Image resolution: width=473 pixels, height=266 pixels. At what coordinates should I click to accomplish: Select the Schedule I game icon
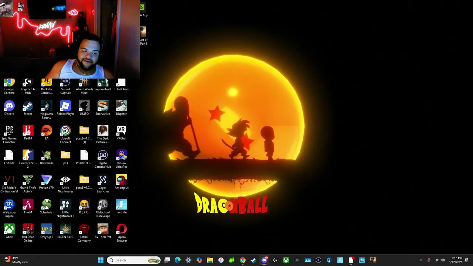pos(47,207)
